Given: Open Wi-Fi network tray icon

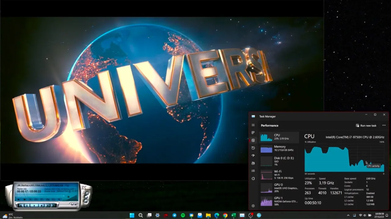Looking at the screenshot, I should tap(360, 215).
